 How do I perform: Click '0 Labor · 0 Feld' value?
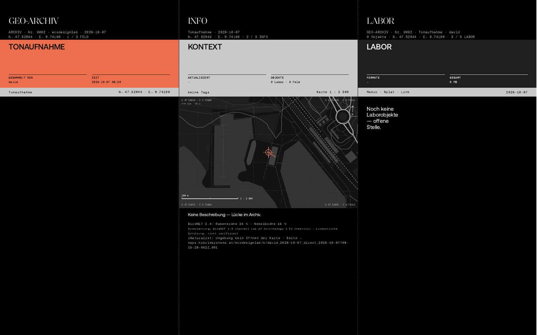point(285,82)
